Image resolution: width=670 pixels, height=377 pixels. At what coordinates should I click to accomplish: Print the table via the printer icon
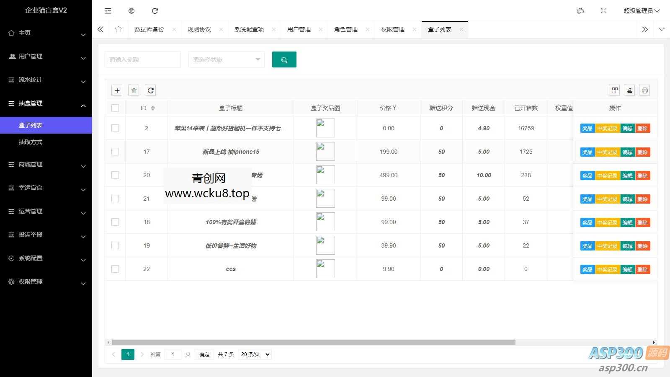[x=644, y=90]
